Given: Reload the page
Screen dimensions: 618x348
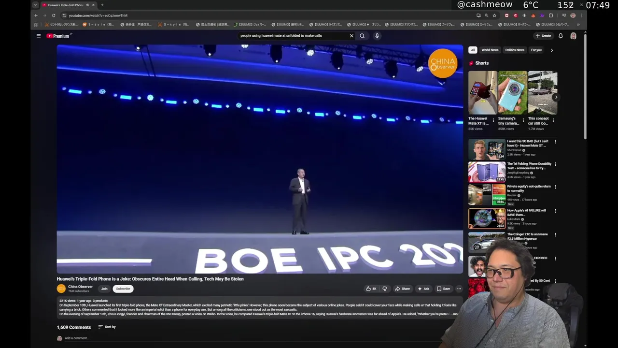Looking at the screenshot, I should coord(54,15).
